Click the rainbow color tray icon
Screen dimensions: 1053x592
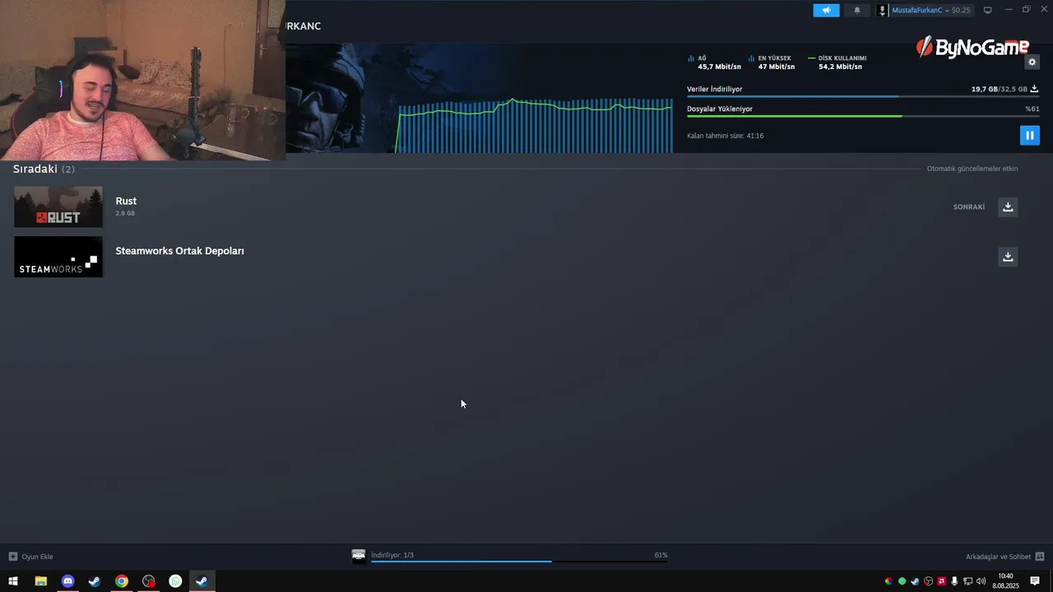[x=888, y=581]
